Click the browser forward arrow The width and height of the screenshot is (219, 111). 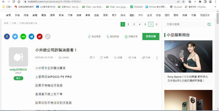[9, 2]
